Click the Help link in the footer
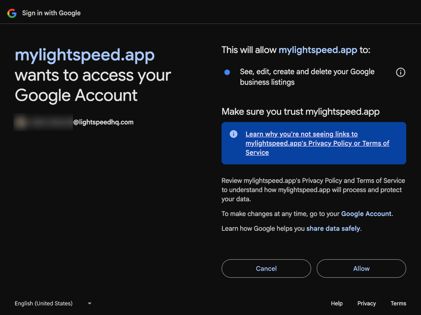The width and height of the screenshot is (421, 315). pos(336,303)
